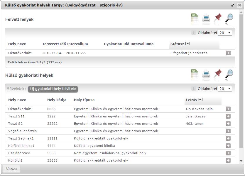The image size is (245, 176).
Task: Select the 5555 code cell
Action: (x=51, y=153)
